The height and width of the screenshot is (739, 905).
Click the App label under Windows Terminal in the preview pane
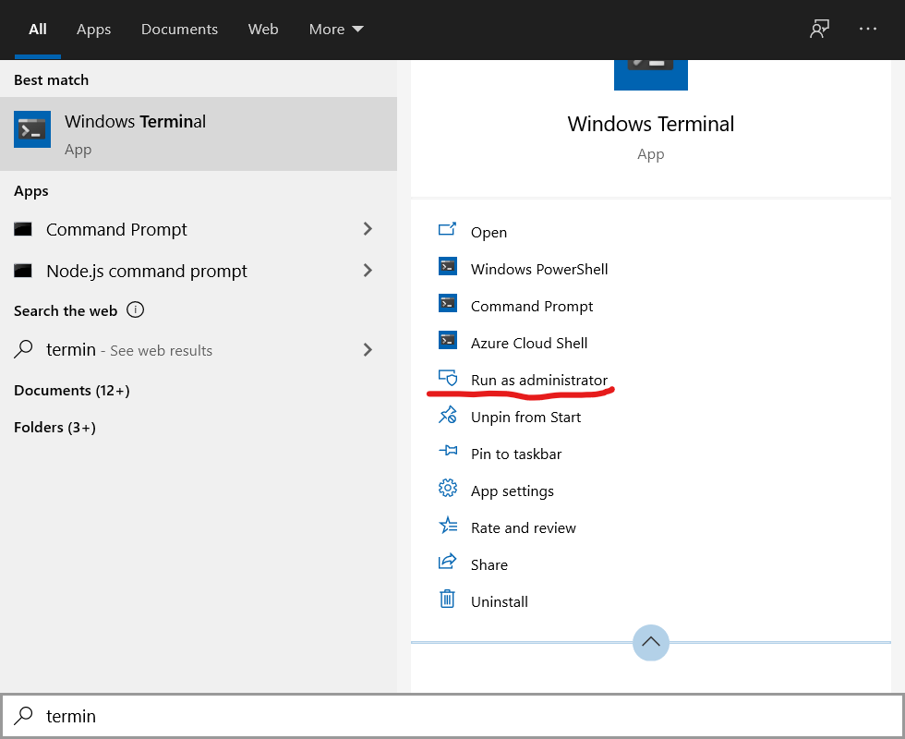point(650,154)
